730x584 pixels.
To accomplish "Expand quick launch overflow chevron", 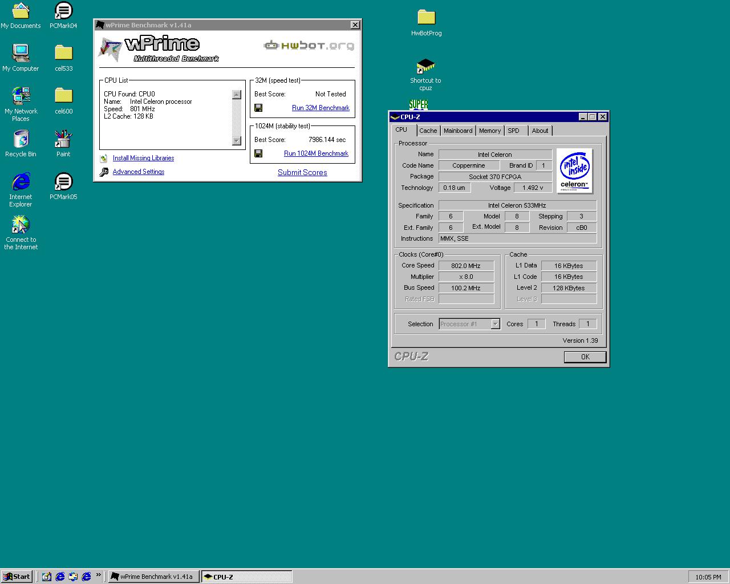I will tap(98, 574).
